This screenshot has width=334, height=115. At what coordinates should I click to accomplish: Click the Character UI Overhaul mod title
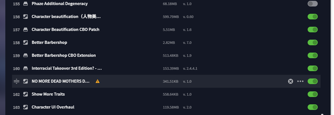tap(53, 107)
